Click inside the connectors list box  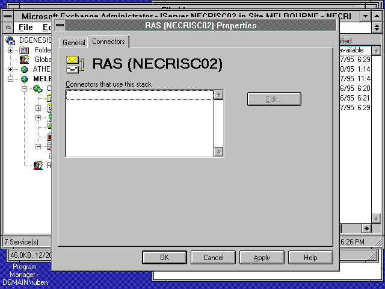point(140,123)
